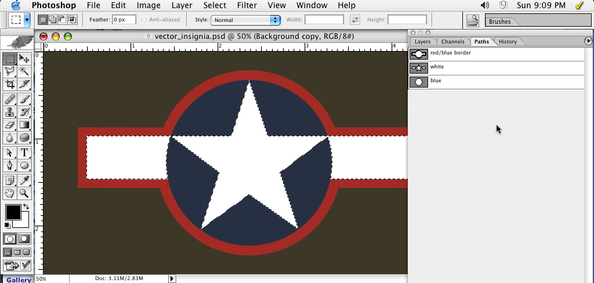Select the blue path row
This screenshot has height=283, width=594.
pyautogui.click(x=497, y=82)
